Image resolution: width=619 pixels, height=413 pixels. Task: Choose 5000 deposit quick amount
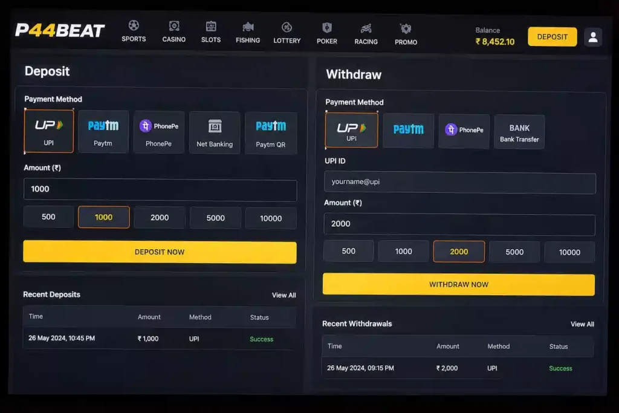(x=216, y=218)
